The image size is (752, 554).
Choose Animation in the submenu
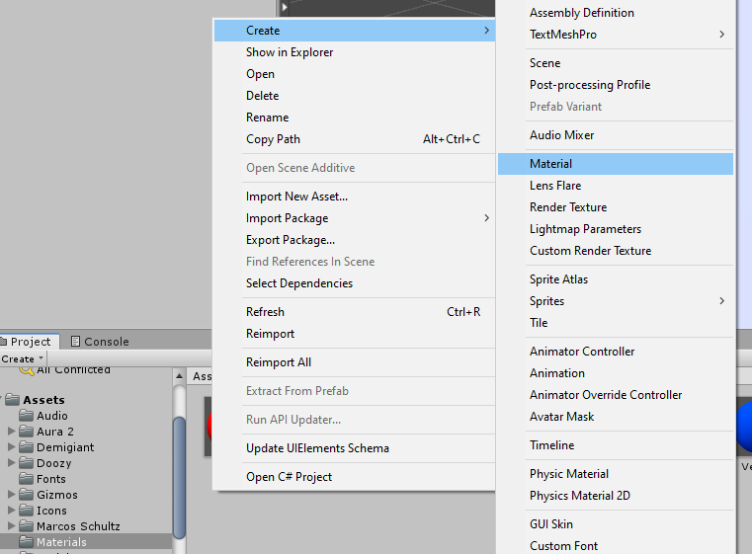click(616, 373)
